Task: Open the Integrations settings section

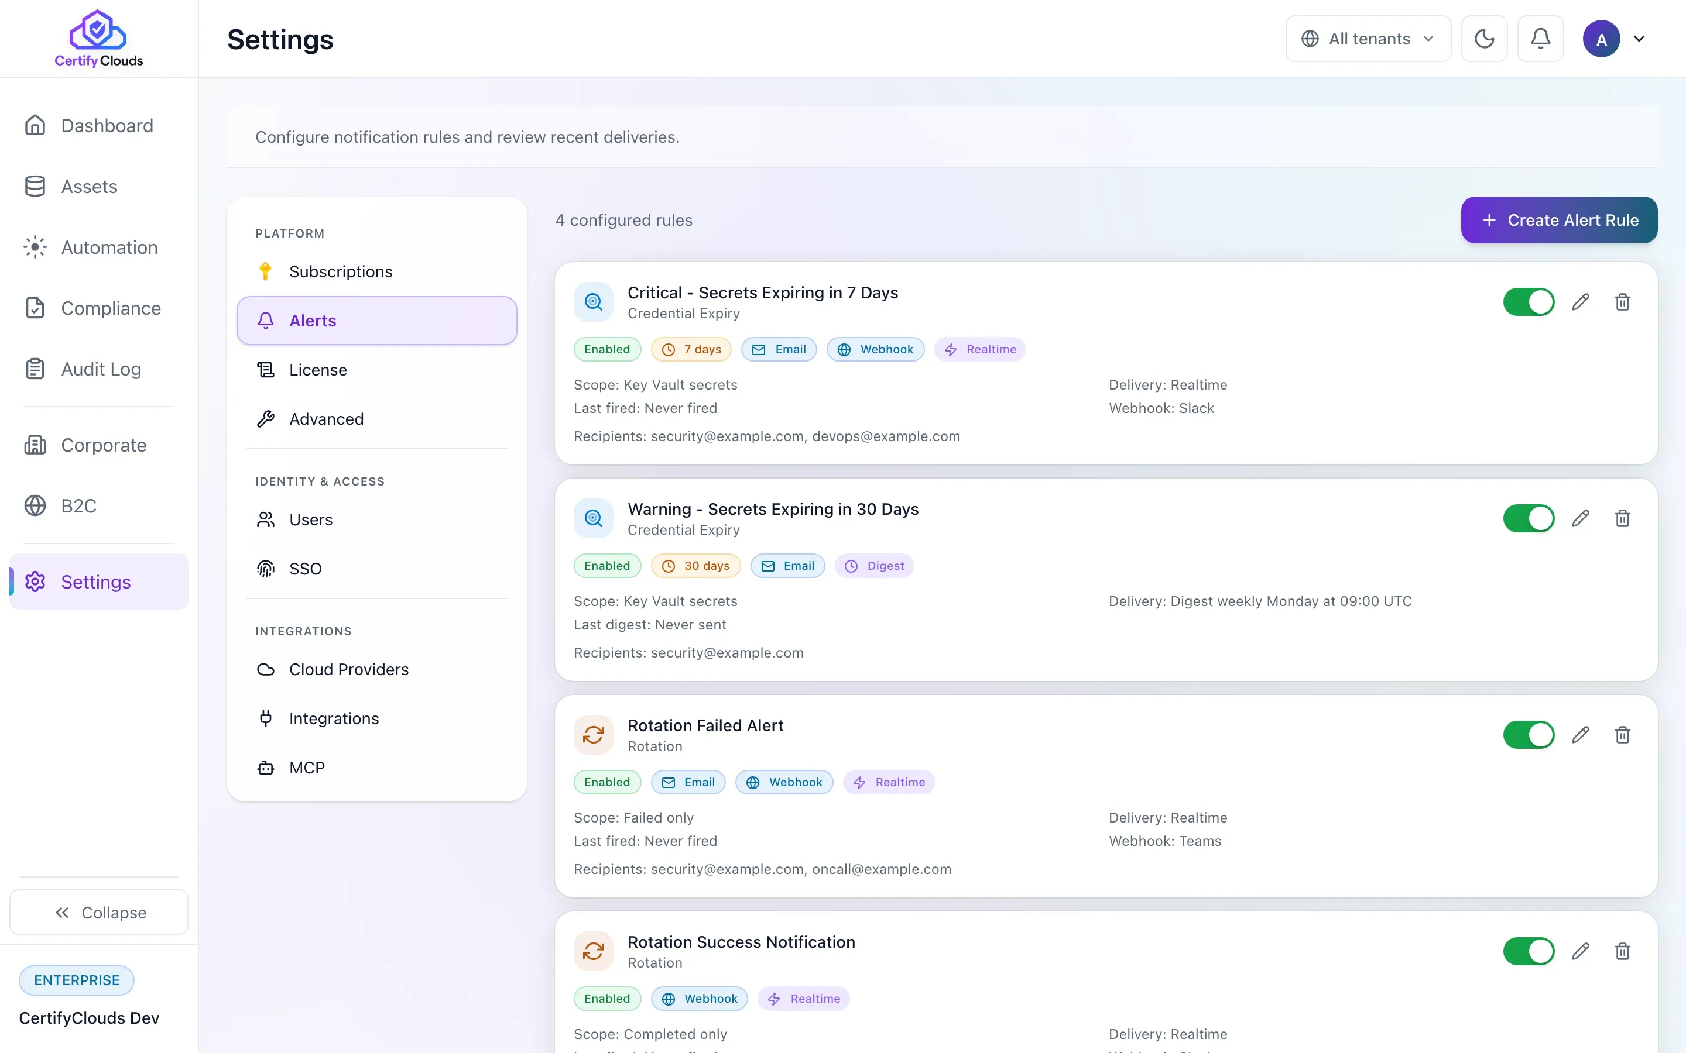Action: coord(377,719)
